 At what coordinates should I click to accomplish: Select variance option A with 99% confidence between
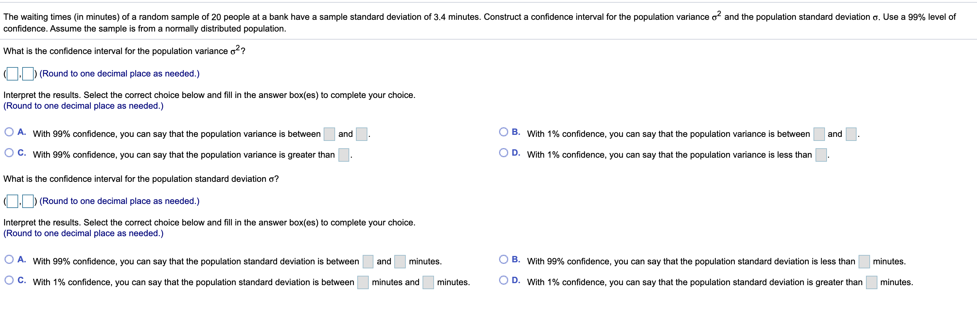9,132
